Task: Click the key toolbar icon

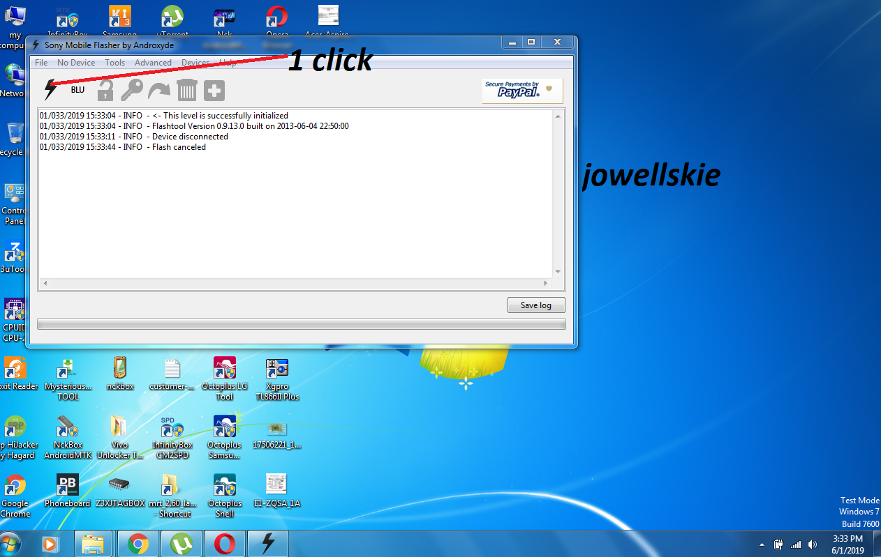Action: tap(132, 90)
